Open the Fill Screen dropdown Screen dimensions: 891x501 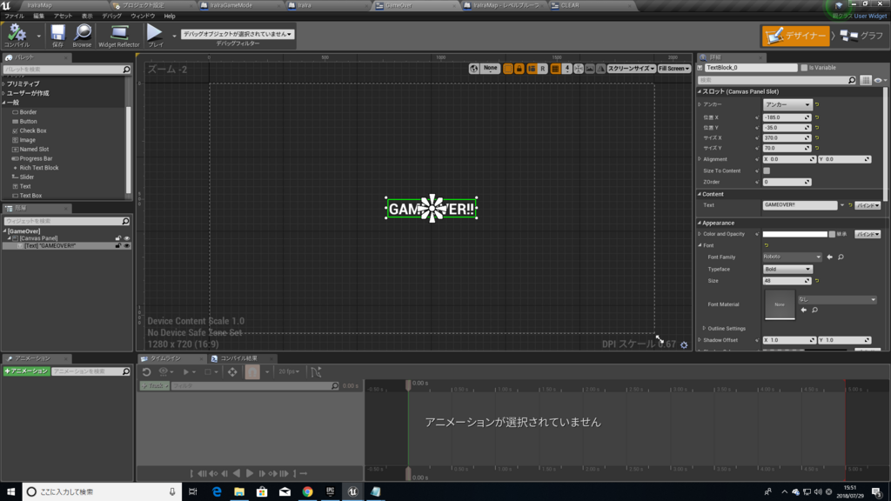[674, 68]
